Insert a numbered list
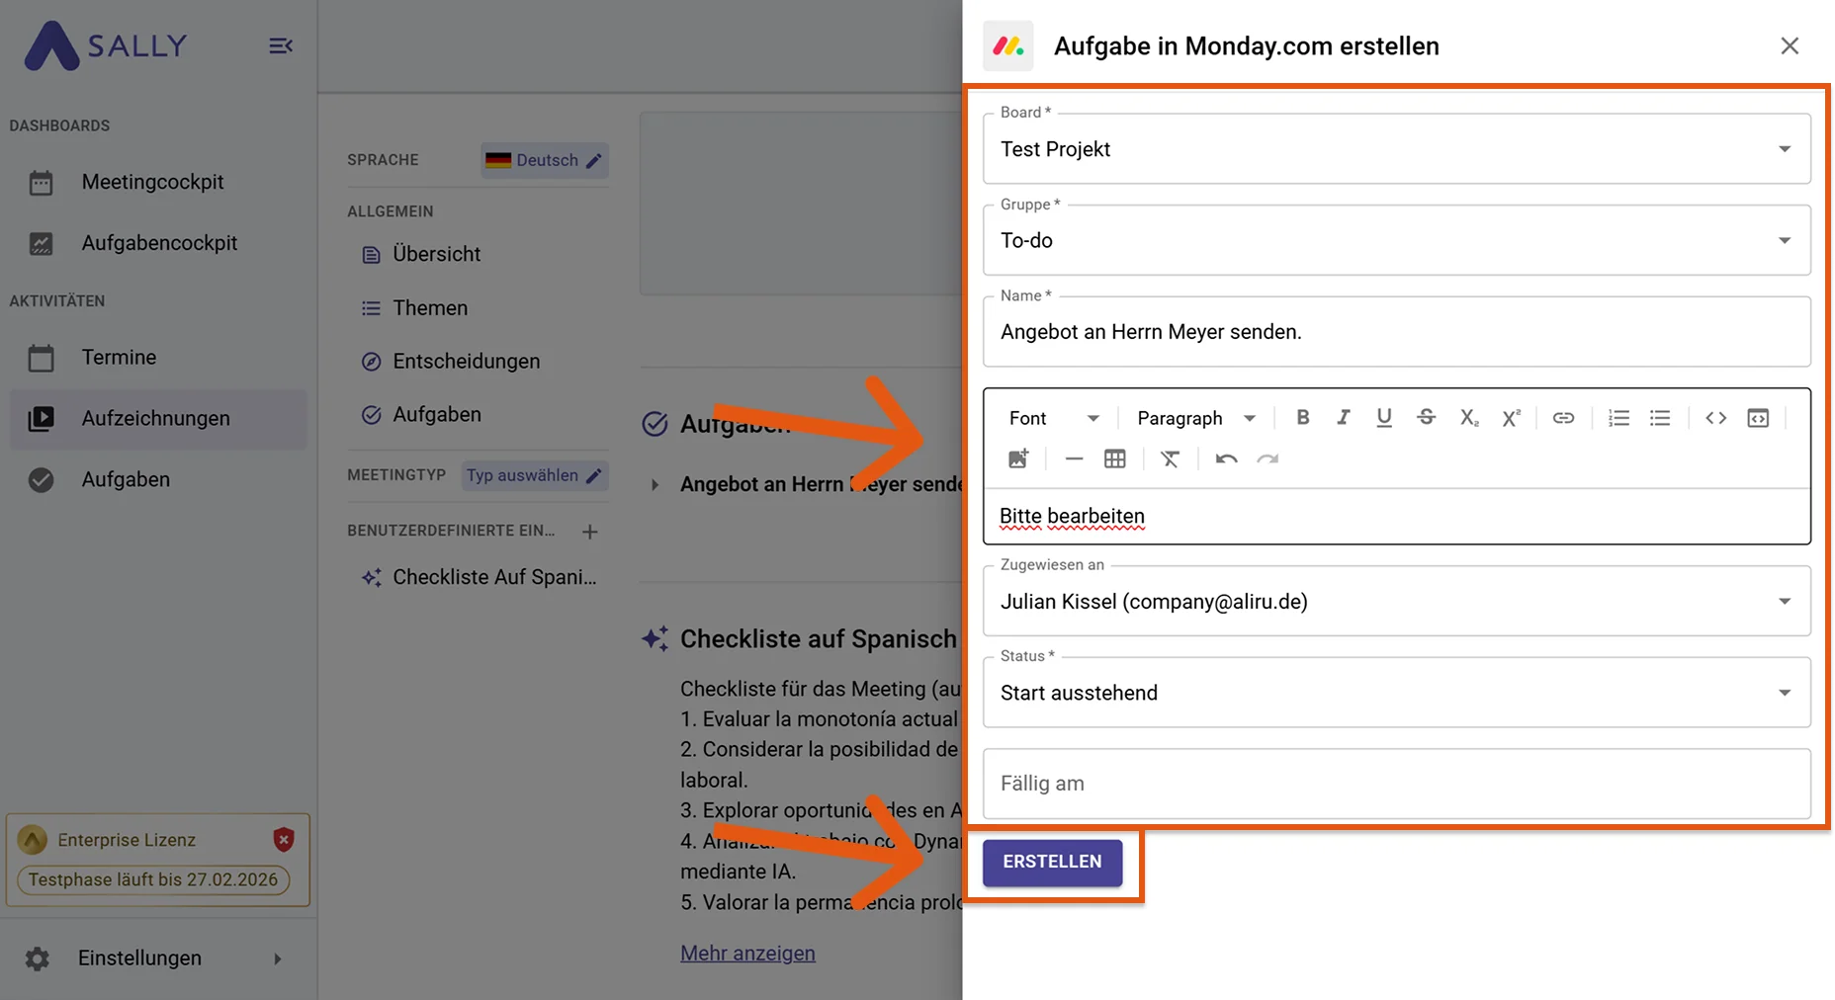Viewport: 1835px width, 1000px height. click(1618, 418)
